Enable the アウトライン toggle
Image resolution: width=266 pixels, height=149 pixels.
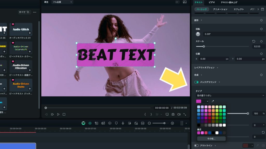pyautogui.click(x=196, y=146)
